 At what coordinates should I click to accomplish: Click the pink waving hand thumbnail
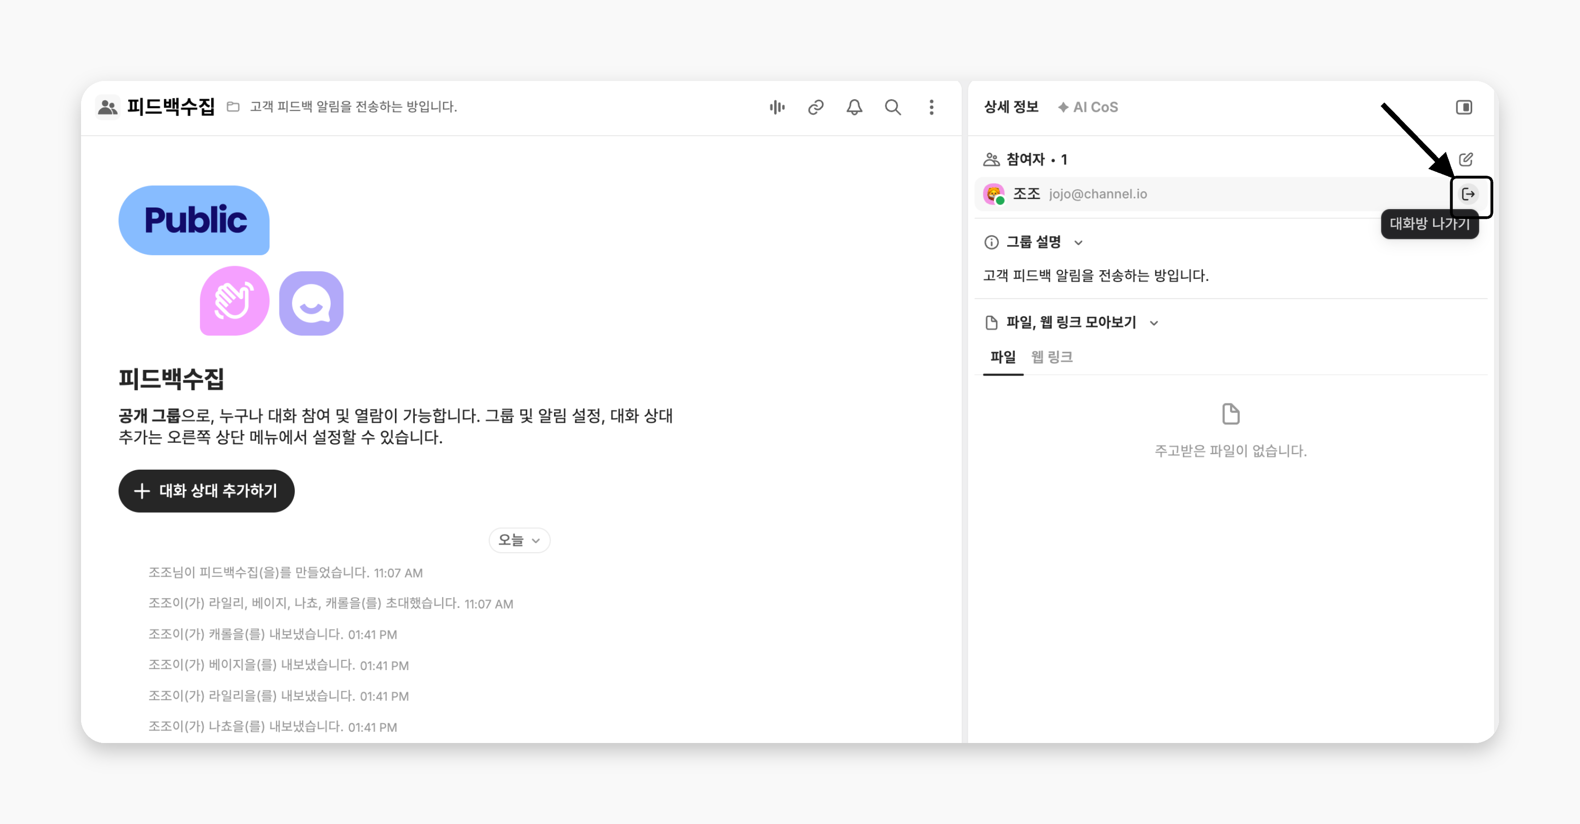coord(235,301)
